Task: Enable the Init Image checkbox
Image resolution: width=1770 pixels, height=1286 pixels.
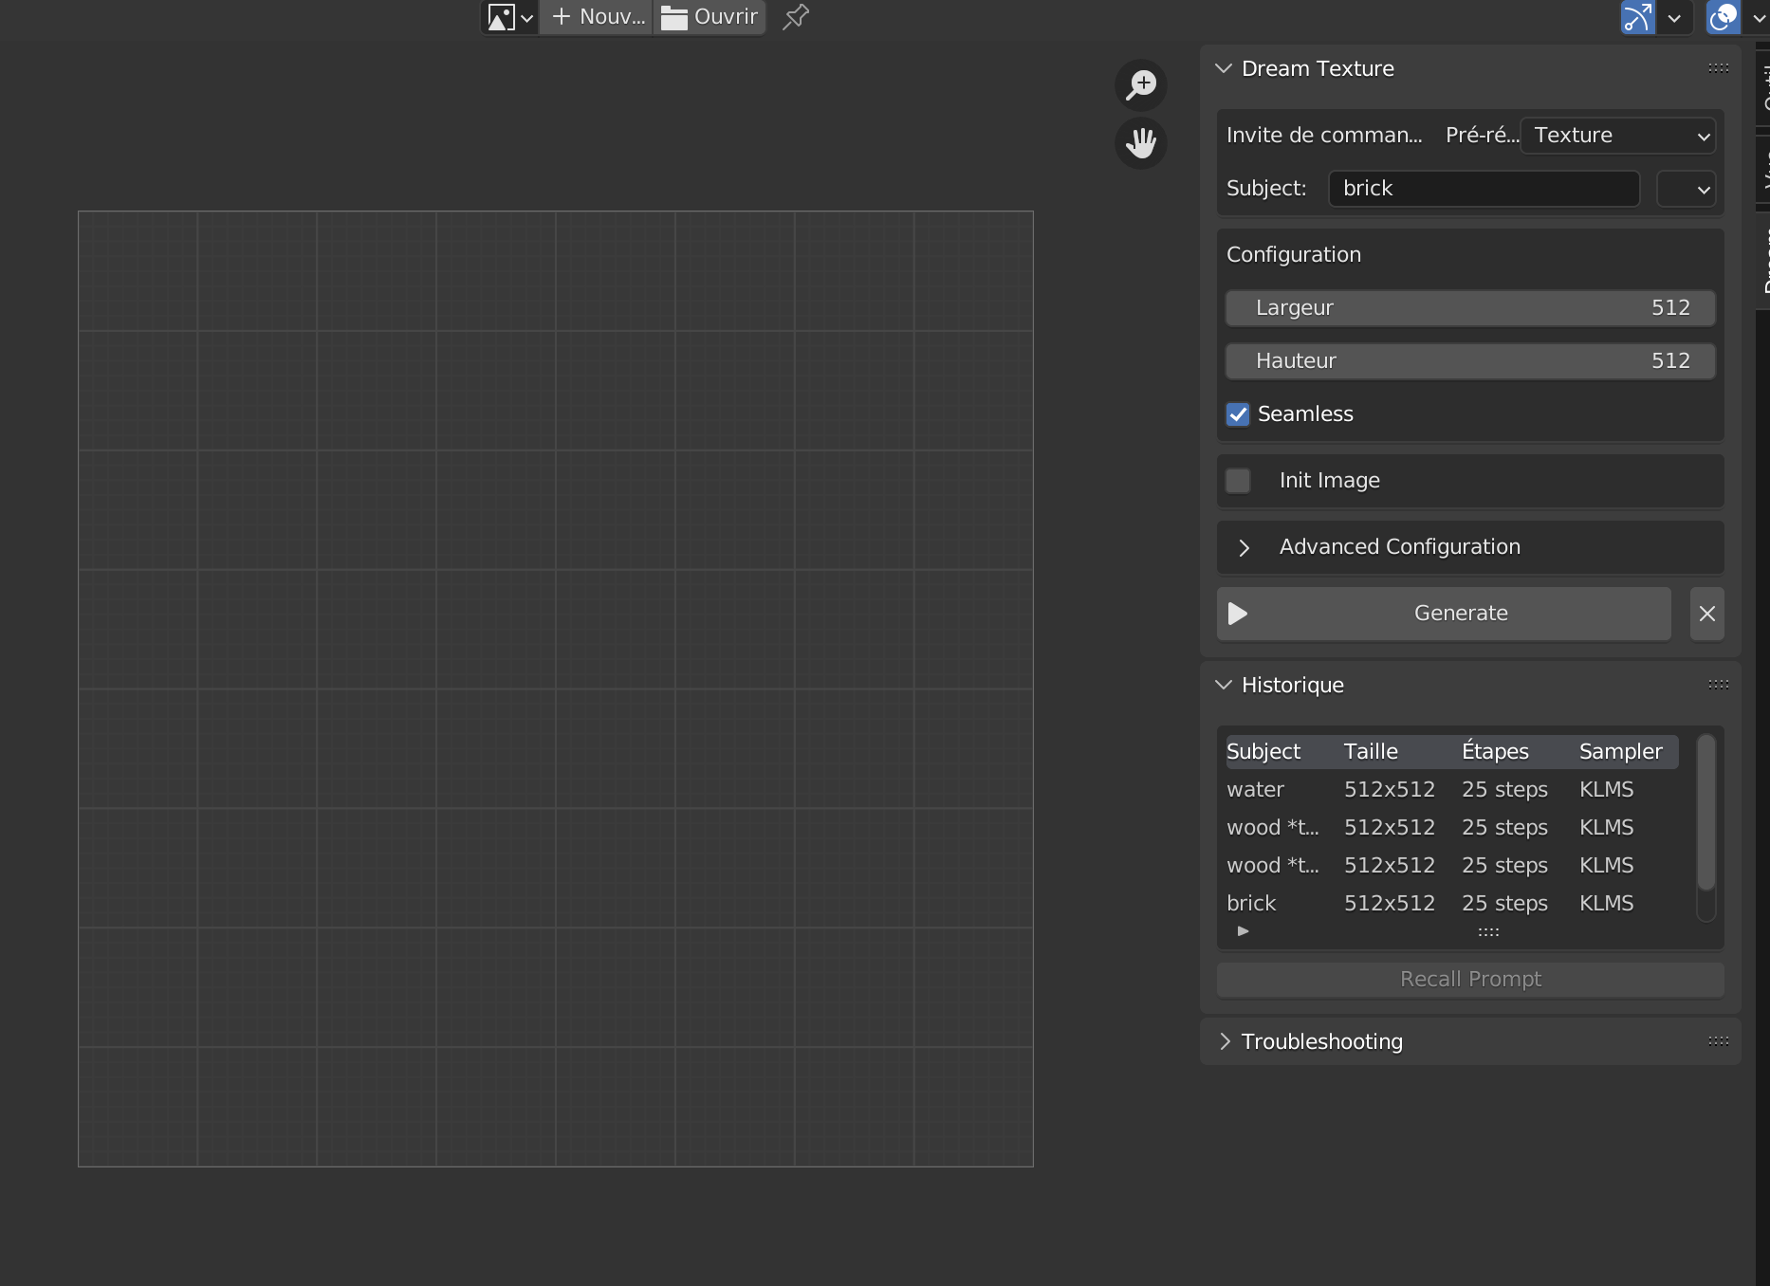Action: coord(1238,481)
